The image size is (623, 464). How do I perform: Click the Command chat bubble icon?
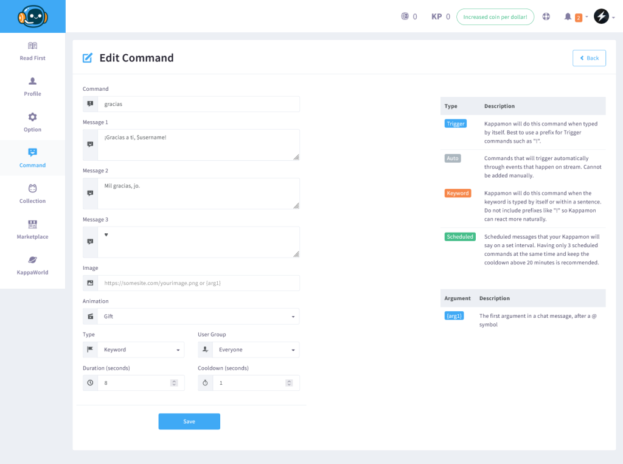point(32,153)
